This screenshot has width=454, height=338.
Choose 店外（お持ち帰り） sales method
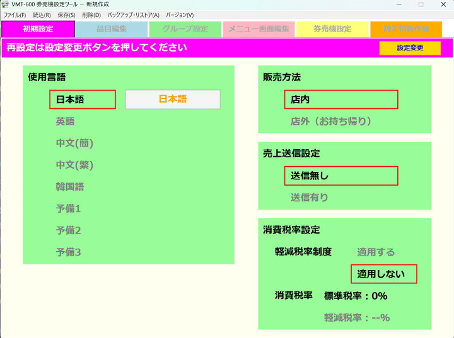click(x=331, y=121)
